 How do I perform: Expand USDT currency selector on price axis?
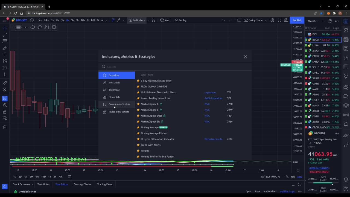298,27
